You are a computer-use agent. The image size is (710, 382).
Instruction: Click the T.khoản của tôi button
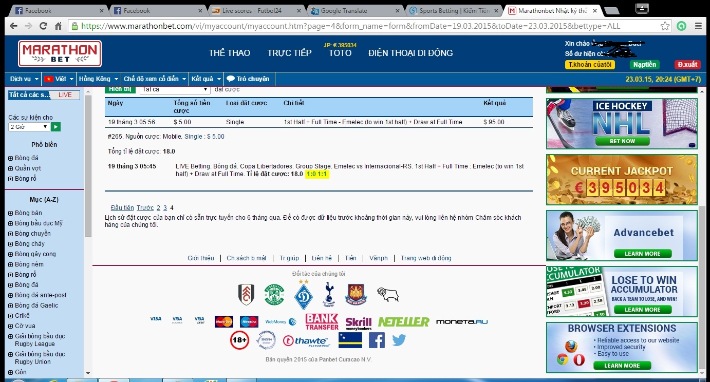click(x=590, y=65)
